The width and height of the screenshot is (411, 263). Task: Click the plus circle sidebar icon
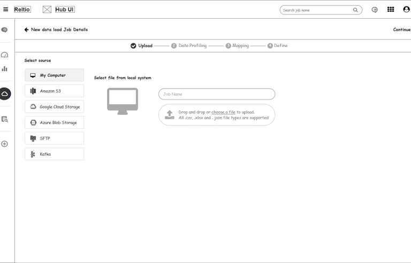click(5, 144)
